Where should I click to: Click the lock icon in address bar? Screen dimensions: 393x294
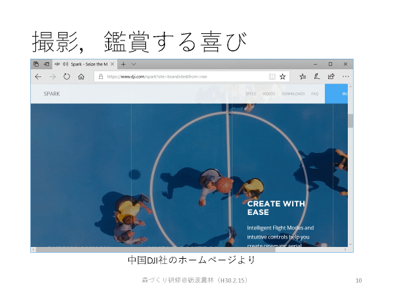pyautogui.click(x=101, y=76)
